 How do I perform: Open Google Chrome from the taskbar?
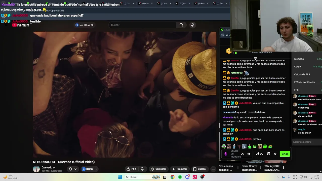[172, 177]
